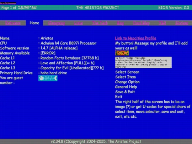Click the "You are guest number" label
The width and height of the screenshot is (192, 144).
click(x=11, y=80)
